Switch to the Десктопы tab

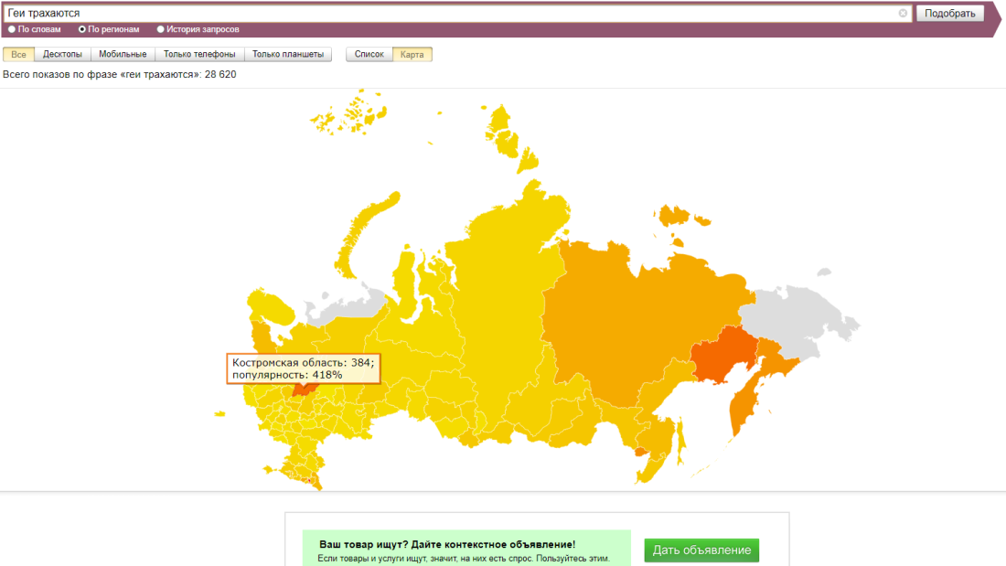[x=62, y=54]
